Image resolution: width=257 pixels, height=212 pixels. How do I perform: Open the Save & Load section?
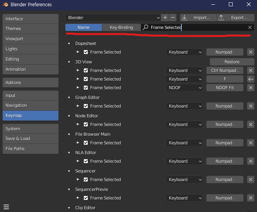(x=31, y=138)
